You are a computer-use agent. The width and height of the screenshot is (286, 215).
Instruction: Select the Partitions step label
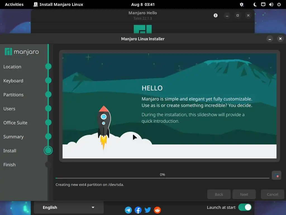click(x=13, y=95)
